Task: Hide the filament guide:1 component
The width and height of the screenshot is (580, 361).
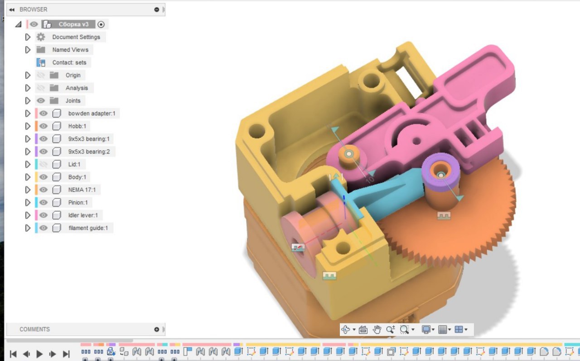Action: pyautogui.click(x=43, y=228)
